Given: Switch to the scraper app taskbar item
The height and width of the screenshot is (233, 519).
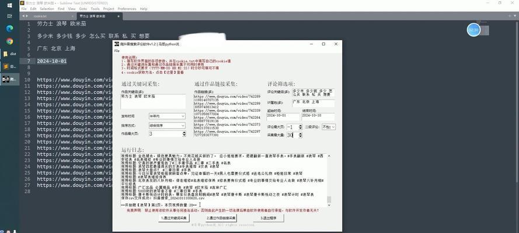Looking at the screenshot, I should click(x=9, y=79).
